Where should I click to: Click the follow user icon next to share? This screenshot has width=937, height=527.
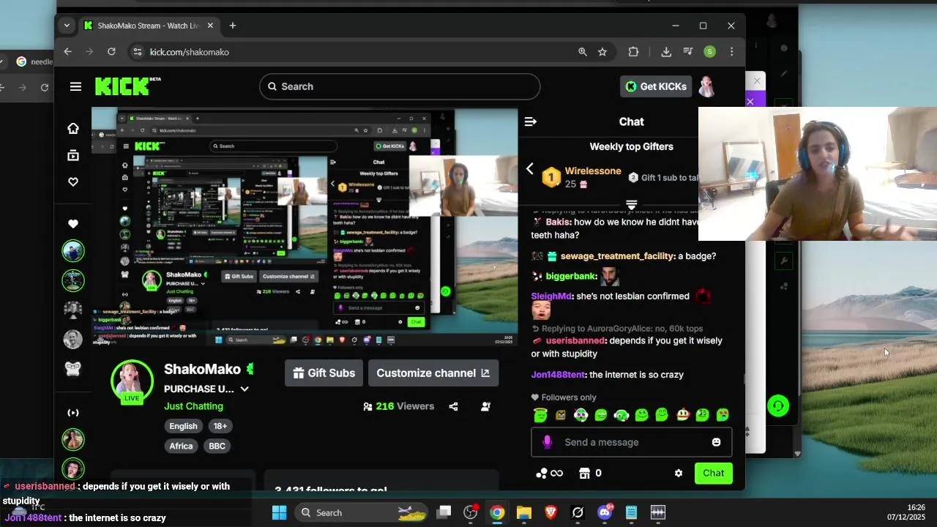[x=485, y=406]
